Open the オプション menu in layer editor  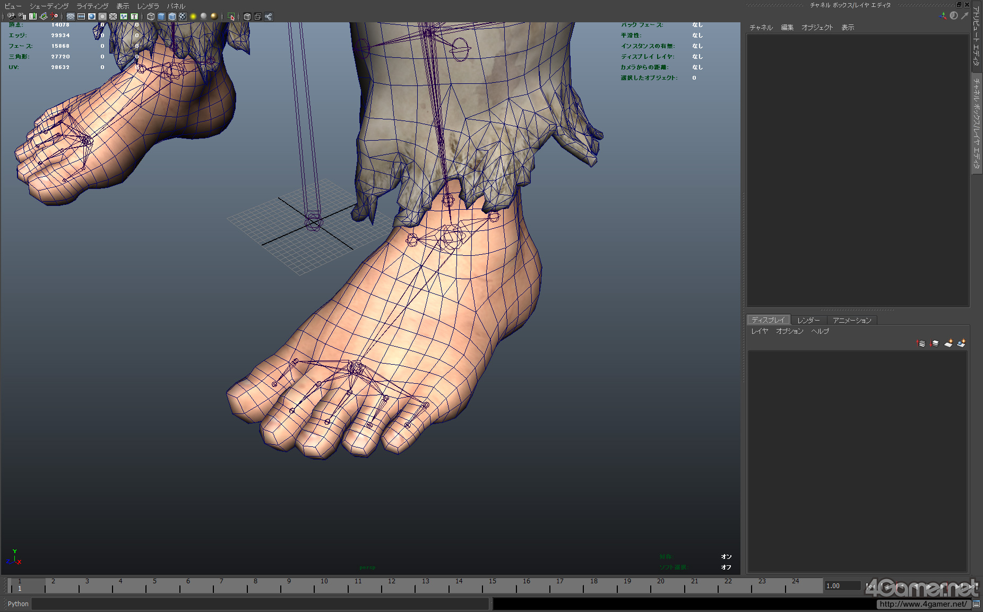click(789, 331)
